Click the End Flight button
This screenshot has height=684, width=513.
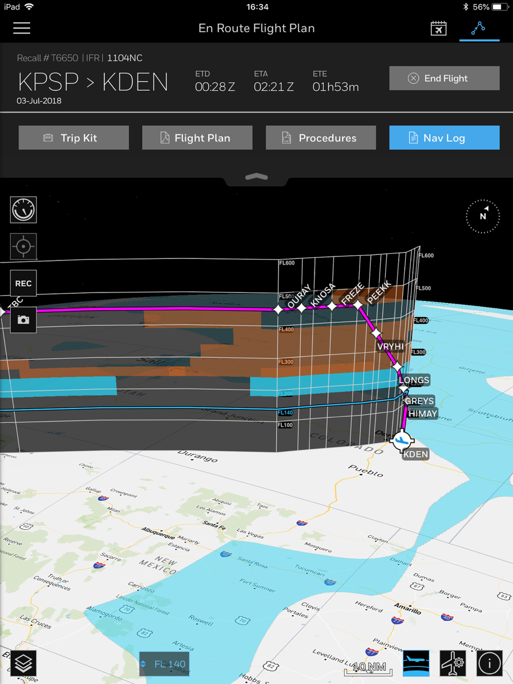444,78
